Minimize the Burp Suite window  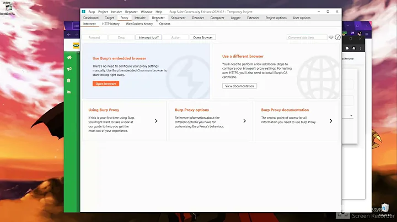tap(319, 12)
